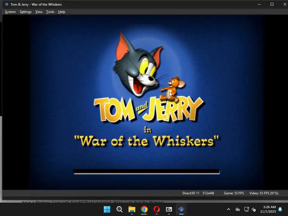Click the PCSX2 icon in the title bar
The width and height of the screenshot is (288, 216).
tap(7, 4)
